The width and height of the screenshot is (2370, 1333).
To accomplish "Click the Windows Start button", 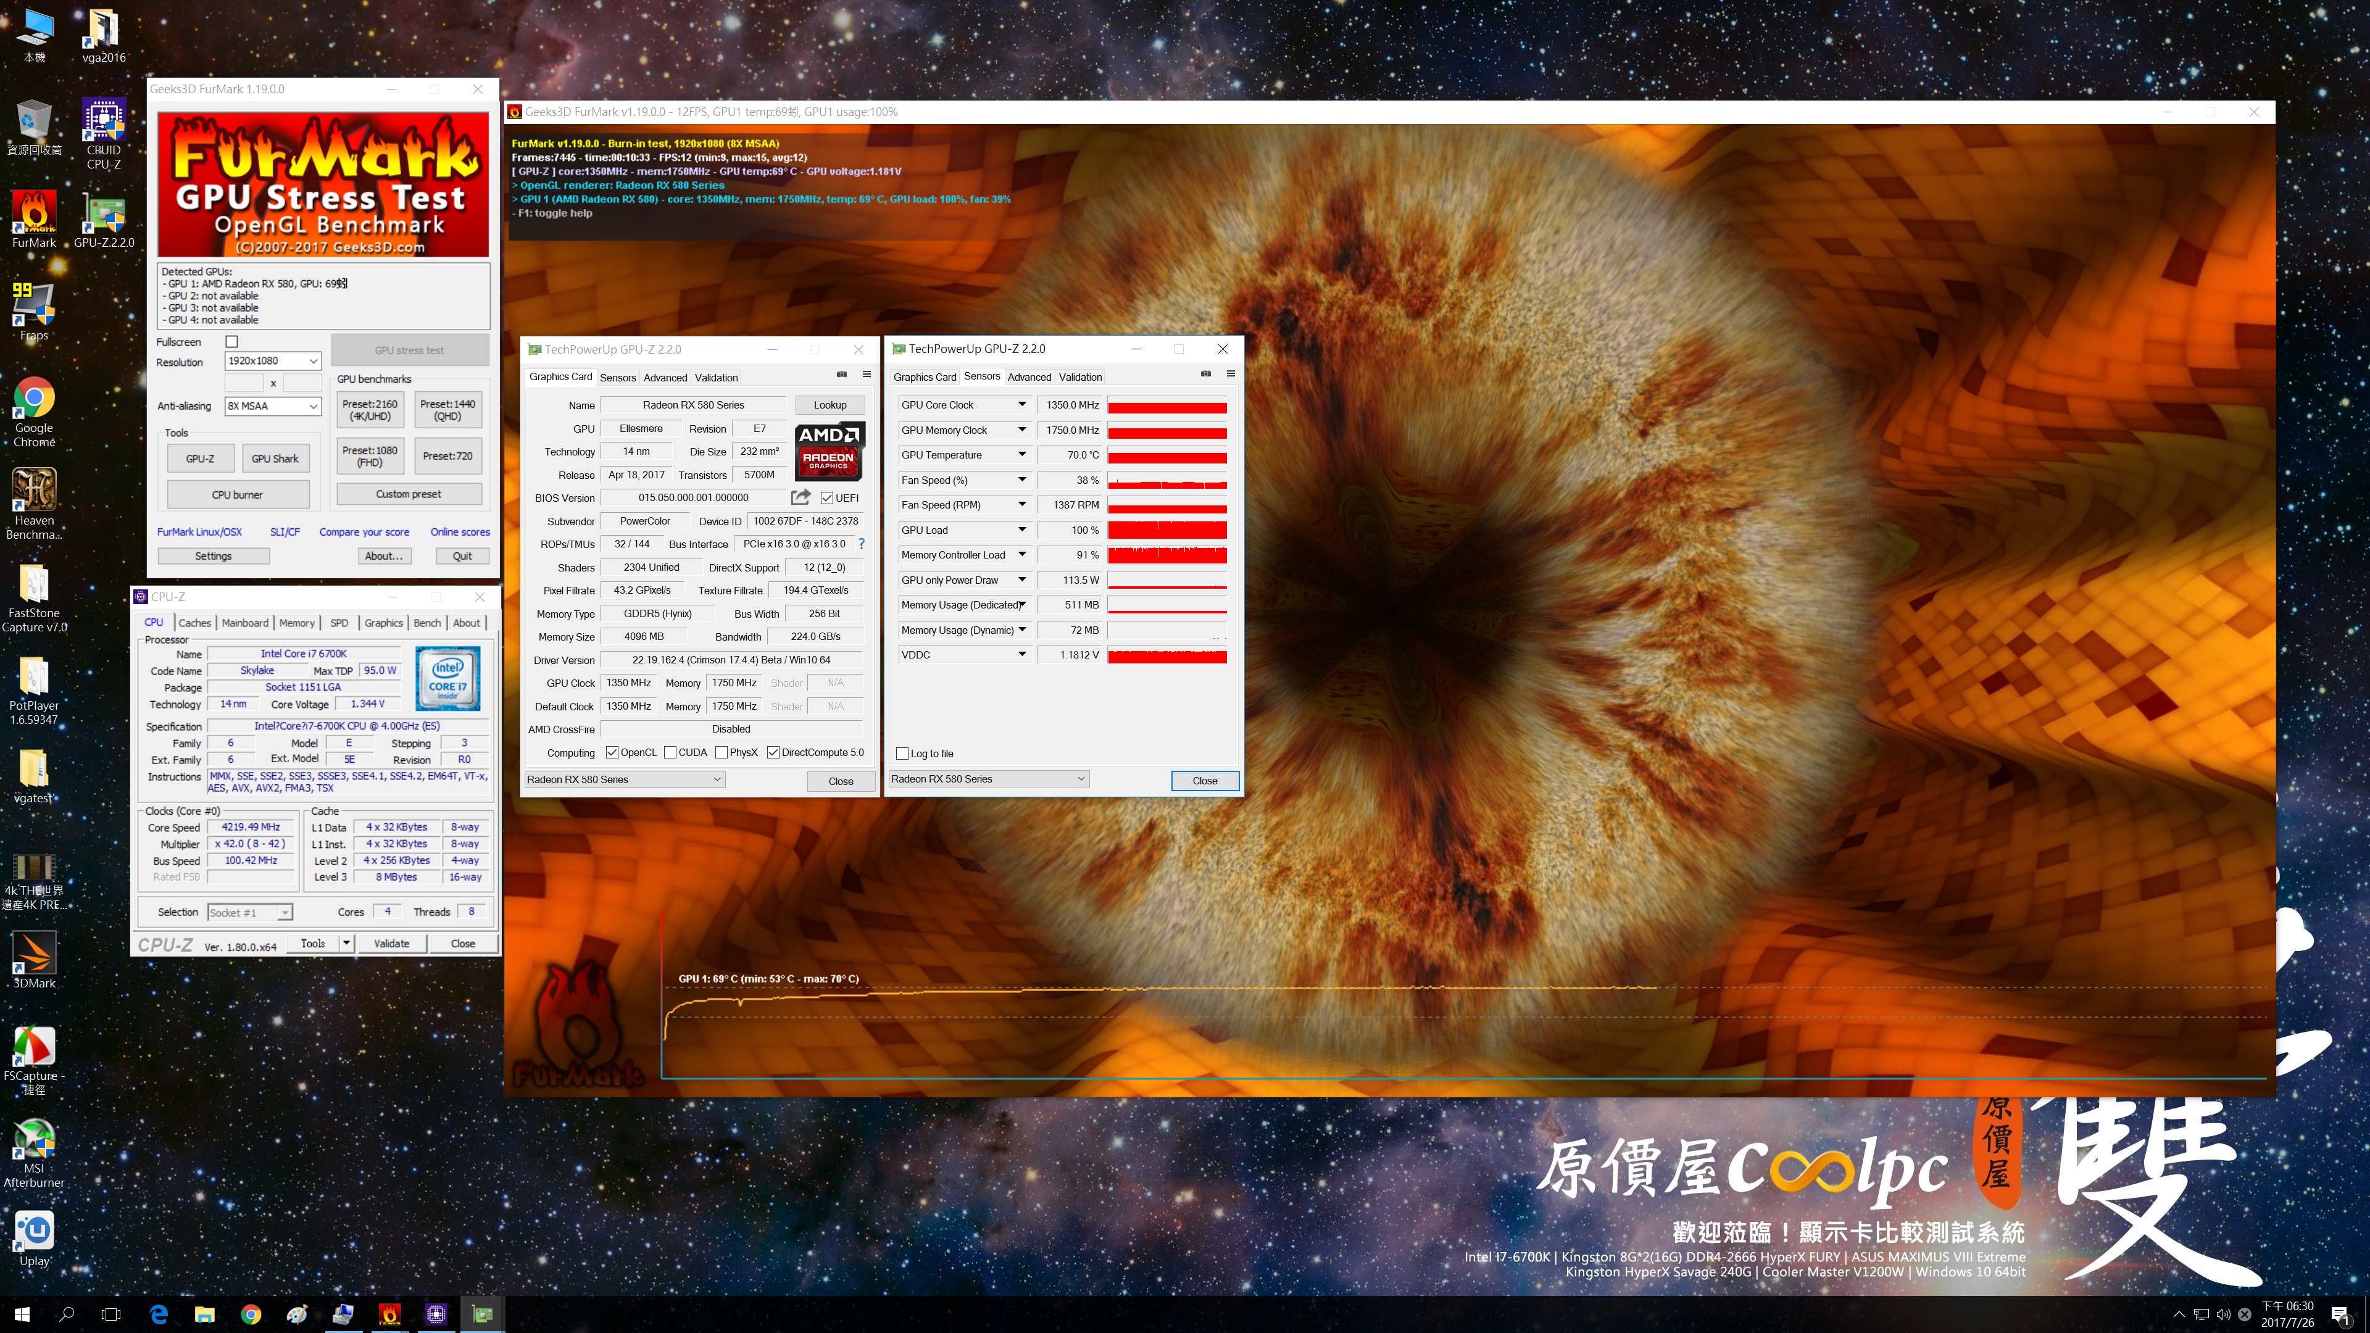I will click(x=22, y=1314).
